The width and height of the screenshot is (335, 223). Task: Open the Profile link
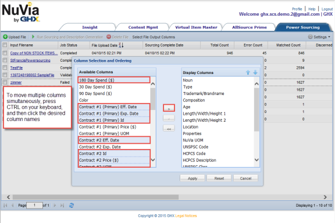point(297,9)
